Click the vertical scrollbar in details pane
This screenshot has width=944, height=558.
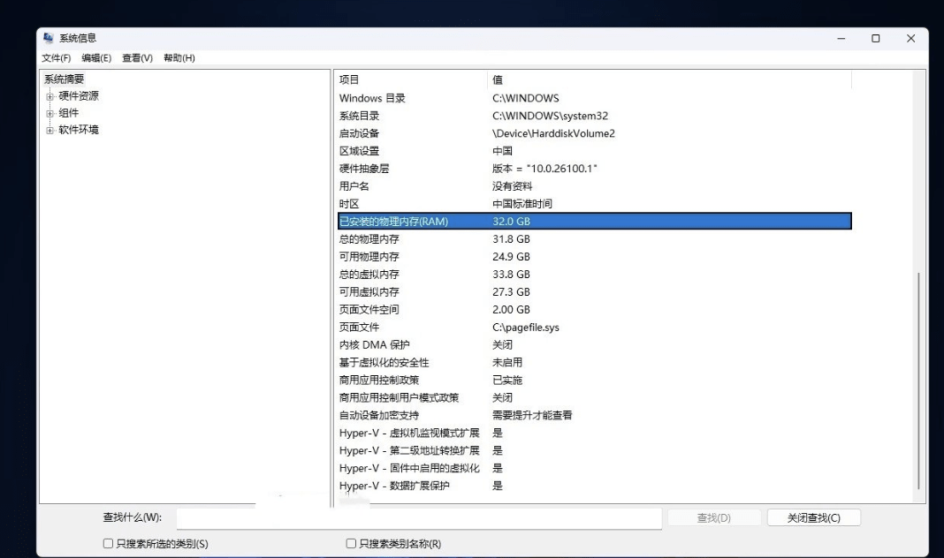coord(920,380)
